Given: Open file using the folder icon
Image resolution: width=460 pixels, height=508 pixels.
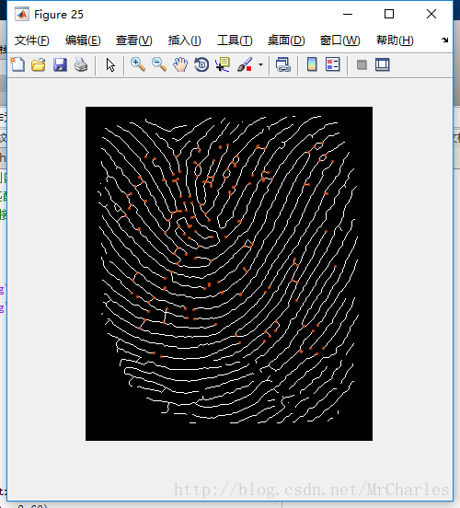Looking at the screenshot, I should [39, 64].
